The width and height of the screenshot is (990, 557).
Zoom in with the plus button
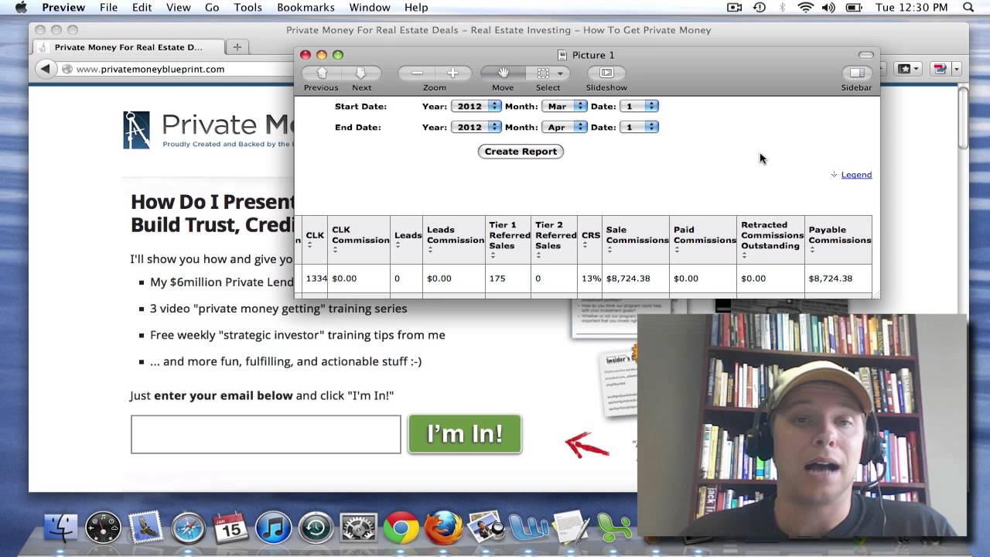pos(453,73)
